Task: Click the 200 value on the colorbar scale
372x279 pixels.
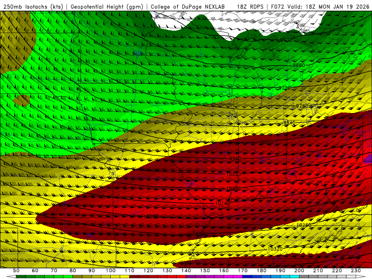Action: pos(299,271)
